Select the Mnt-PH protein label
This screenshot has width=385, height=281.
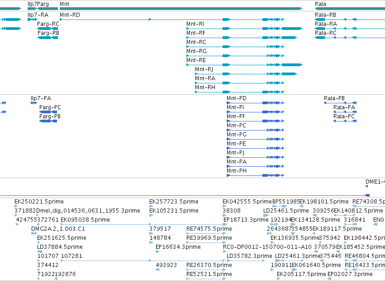point(237,171)
